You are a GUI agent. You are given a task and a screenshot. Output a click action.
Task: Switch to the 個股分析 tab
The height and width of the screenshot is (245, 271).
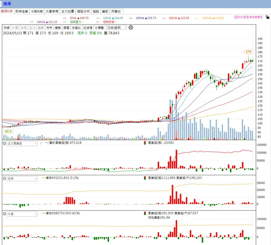pyautogui.click(x=83, y=11)
